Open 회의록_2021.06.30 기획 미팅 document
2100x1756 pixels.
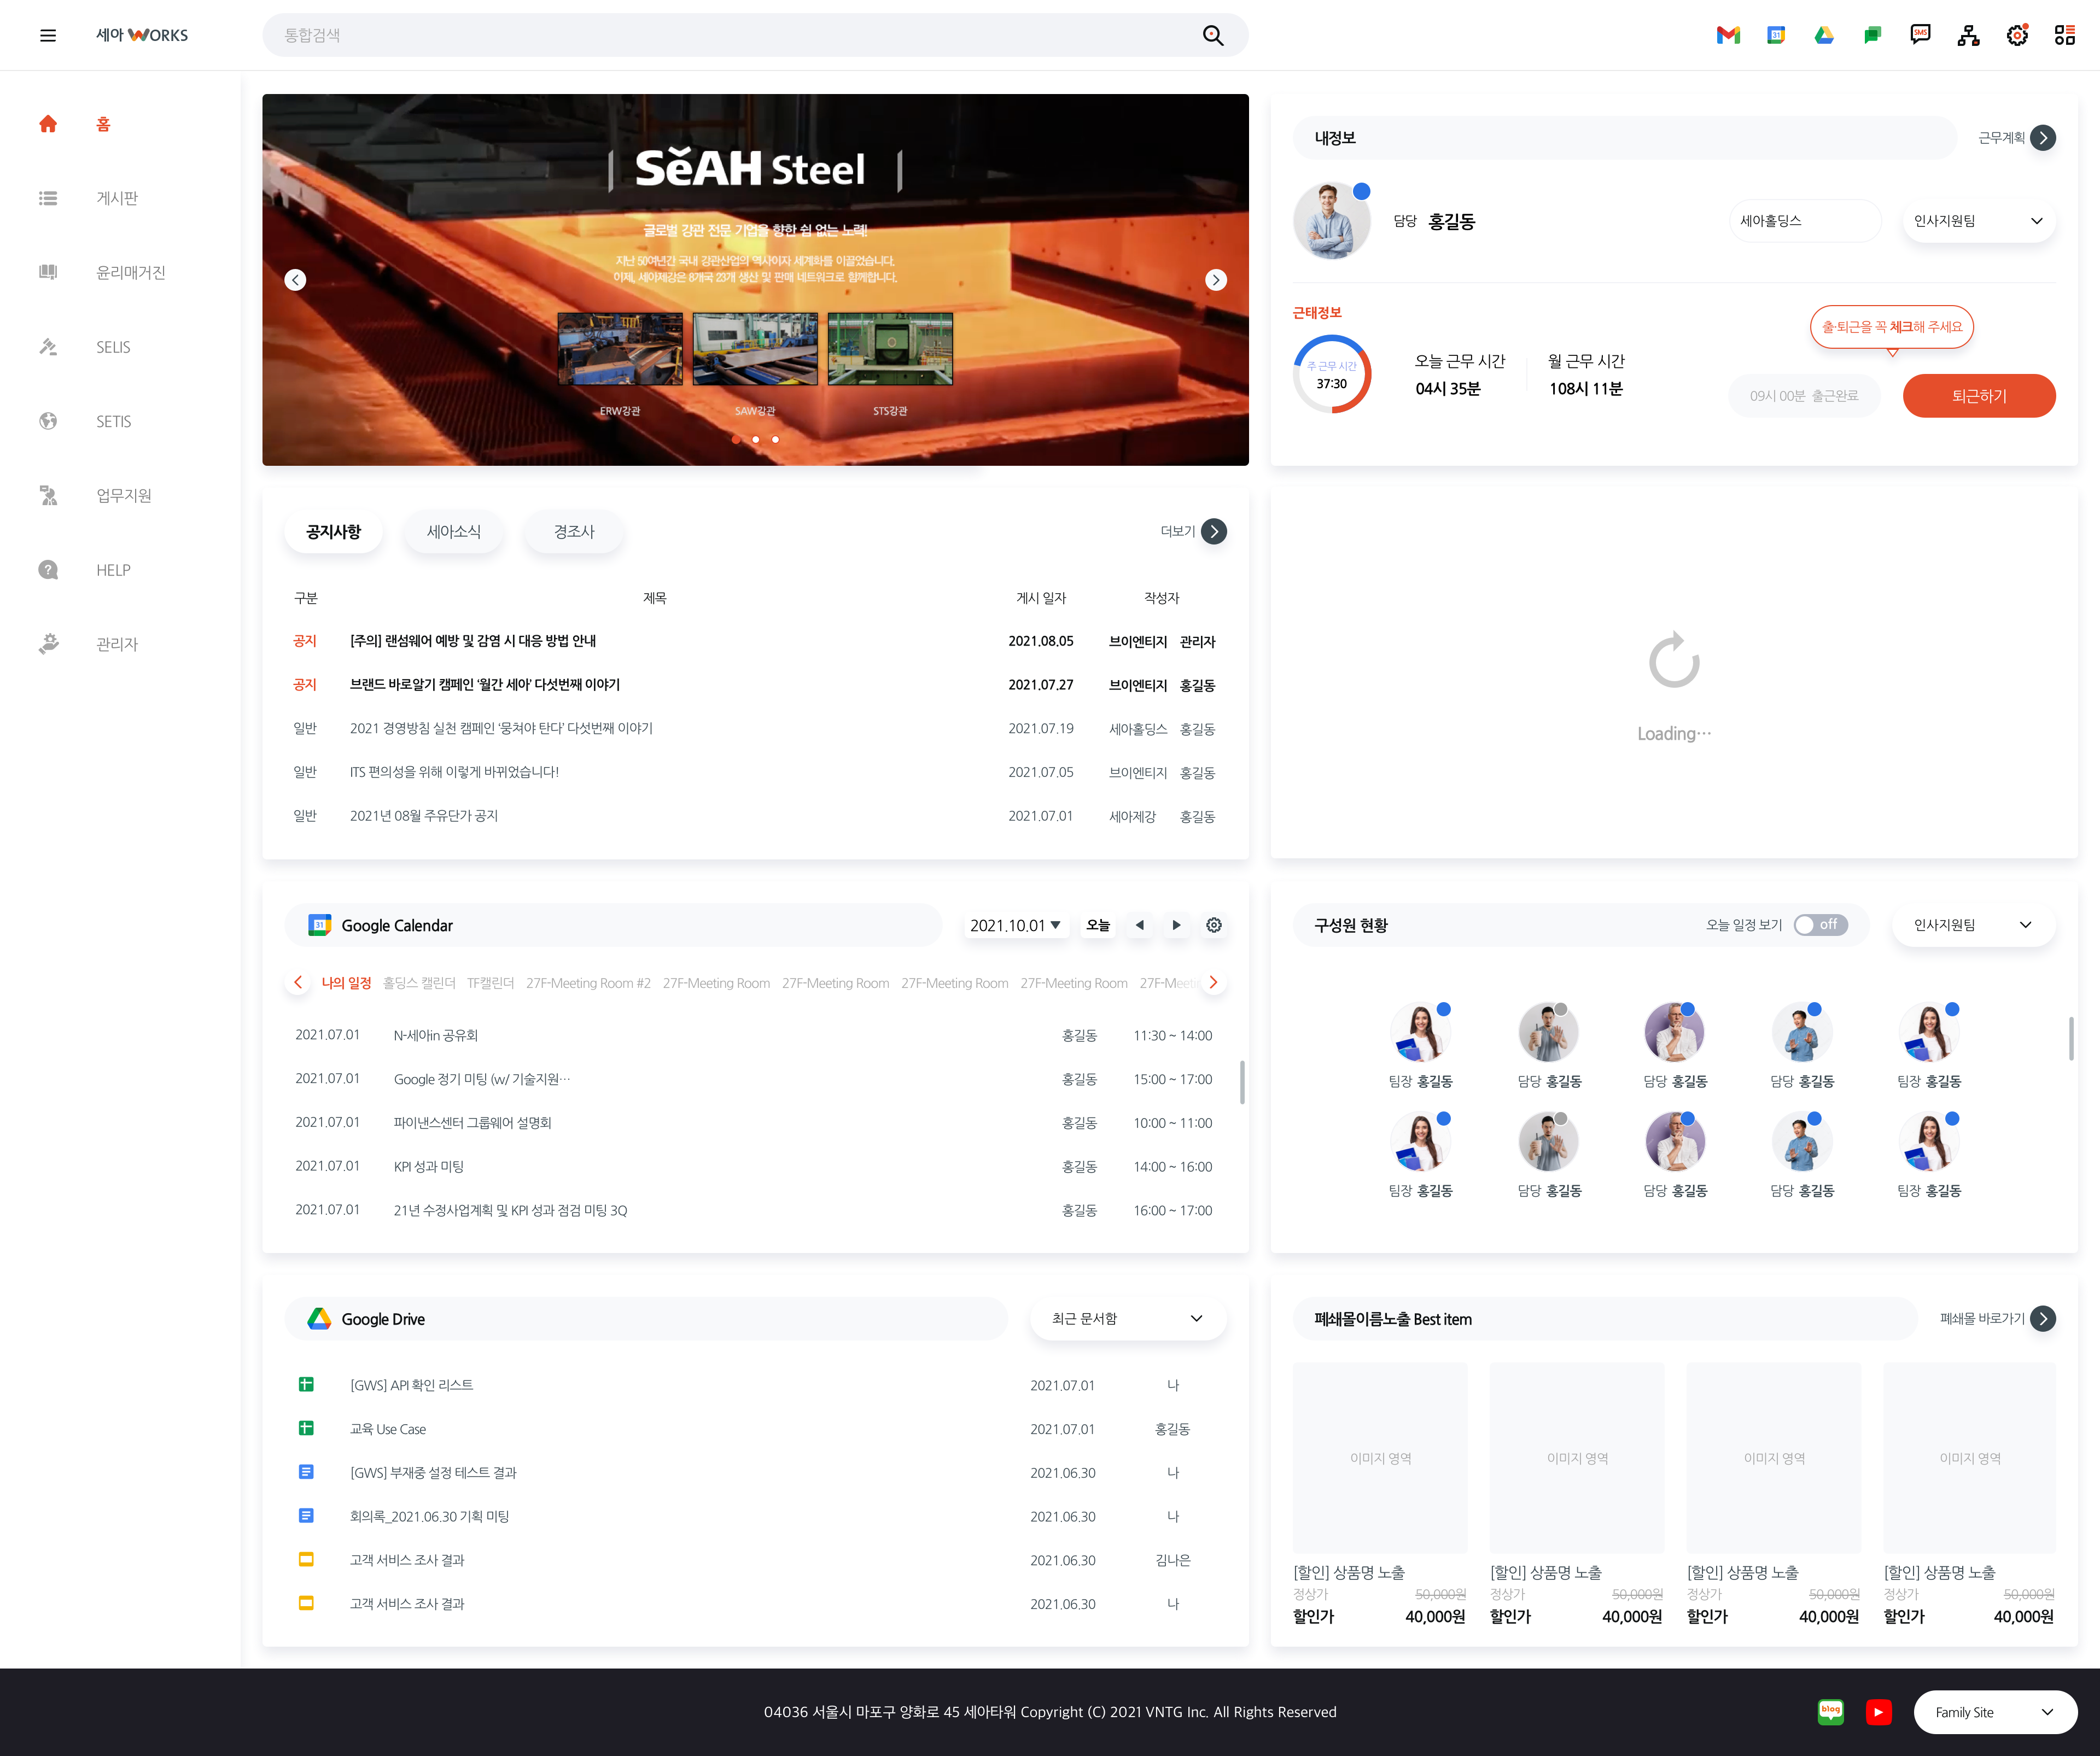429,1517
